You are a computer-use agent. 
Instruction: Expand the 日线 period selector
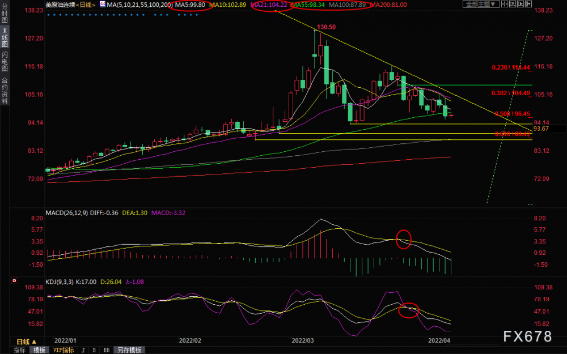(27, 342)
